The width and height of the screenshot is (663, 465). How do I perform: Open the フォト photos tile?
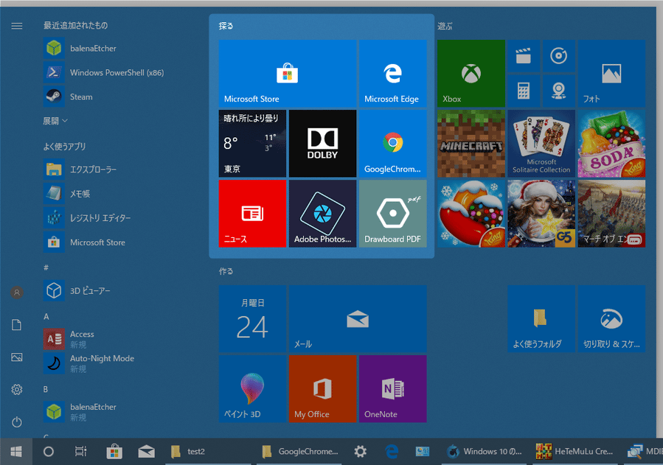point(611,74)
